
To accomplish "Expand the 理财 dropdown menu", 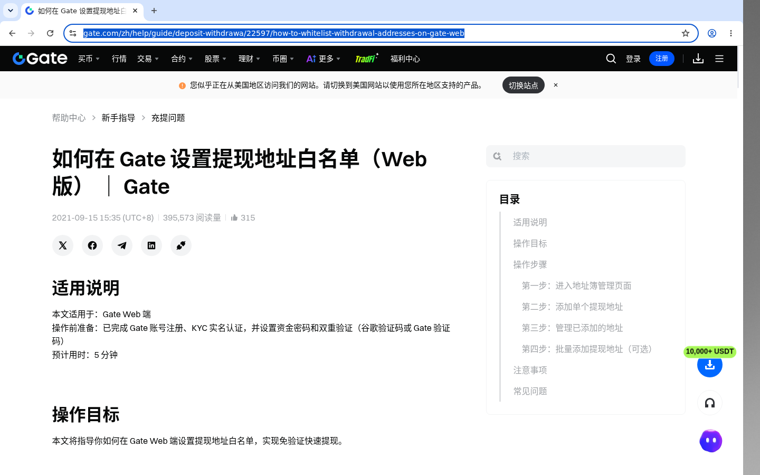I will [249, 59].
